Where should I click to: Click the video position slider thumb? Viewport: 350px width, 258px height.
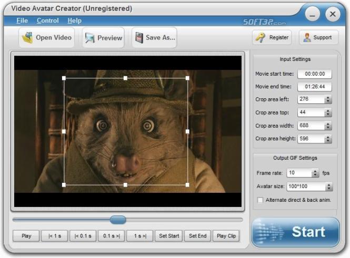tap(118, 220)
